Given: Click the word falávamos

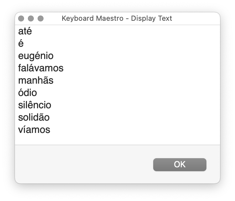Looking at the screenshot, I should pyautogui.click(x=41, y=68).
